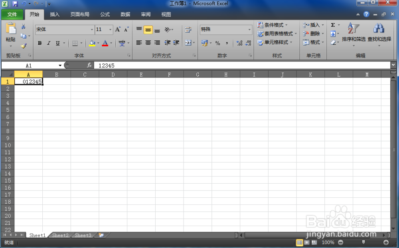Open Sort and Filter (排序和筛选)
This screenshot has height=248, width=399.
pos(354,34)
